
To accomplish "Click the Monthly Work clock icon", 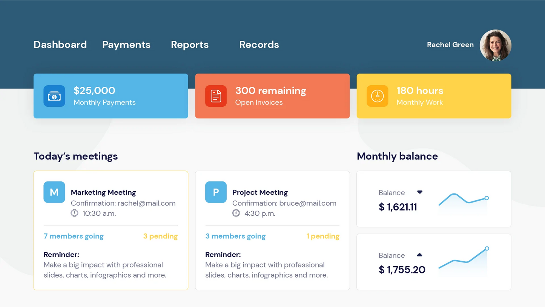I will click(x=377, y=96).
